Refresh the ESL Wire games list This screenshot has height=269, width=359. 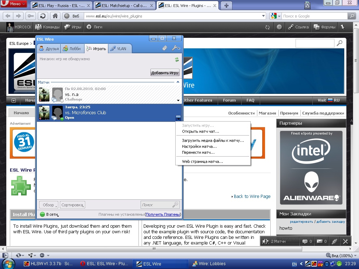coord(177,60)
